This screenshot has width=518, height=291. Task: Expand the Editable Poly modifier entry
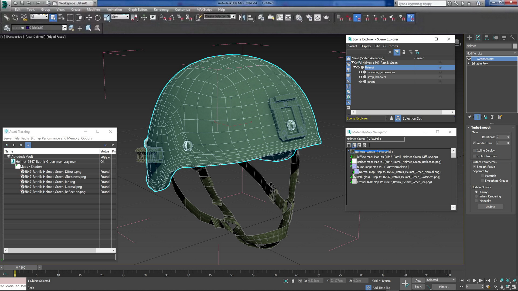[x=469, y=64]
